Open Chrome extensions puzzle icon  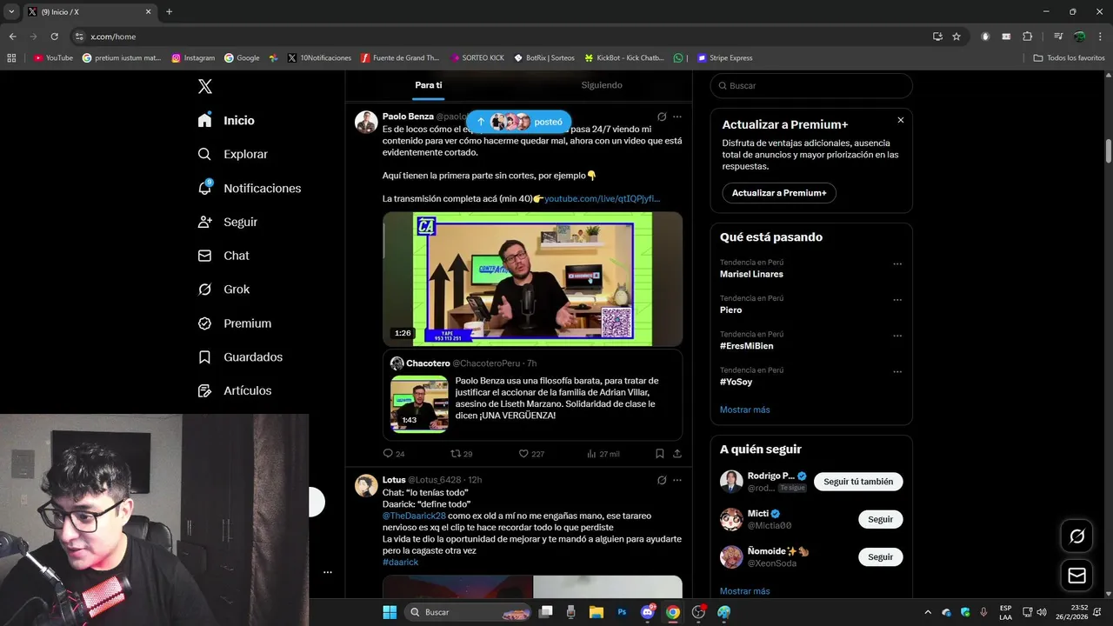[x=1028, y=37]
